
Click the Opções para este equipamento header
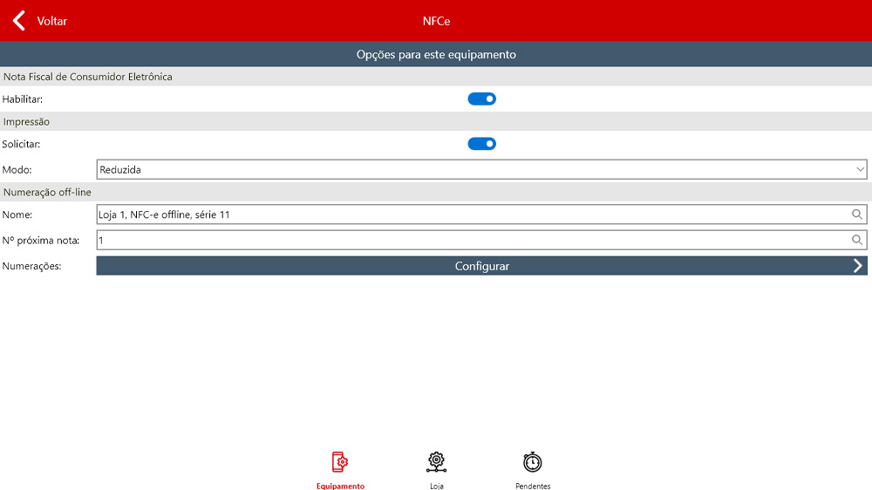[x=436, y=54]
